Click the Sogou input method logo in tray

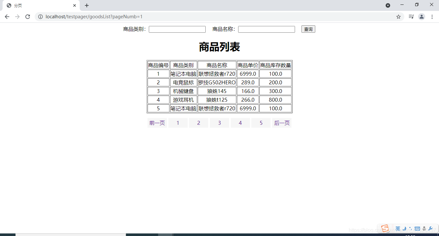[385, 228]
